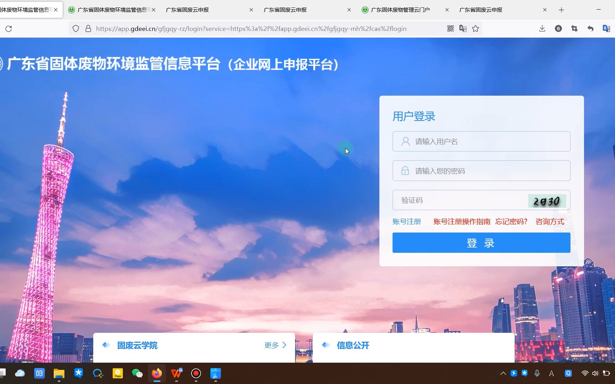Close the active first tab
Screen dimensions: 615x384
point(56,10)
